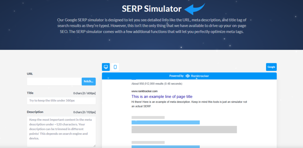Switch to desktop preview icon
303x148 pixels.
tap(106, 67)
